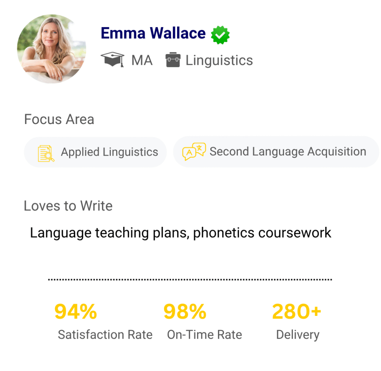The image size is (381, 371).
Task: Click the Second Language Acquisition translate icon
Action: point(194,152)
